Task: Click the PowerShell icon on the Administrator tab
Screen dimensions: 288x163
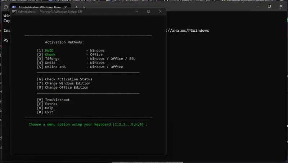Action: tap(14, 7)
